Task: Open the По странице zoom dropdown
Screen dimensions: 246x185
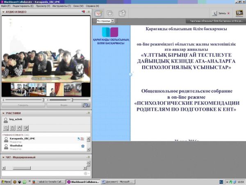Action: (105, 21)
